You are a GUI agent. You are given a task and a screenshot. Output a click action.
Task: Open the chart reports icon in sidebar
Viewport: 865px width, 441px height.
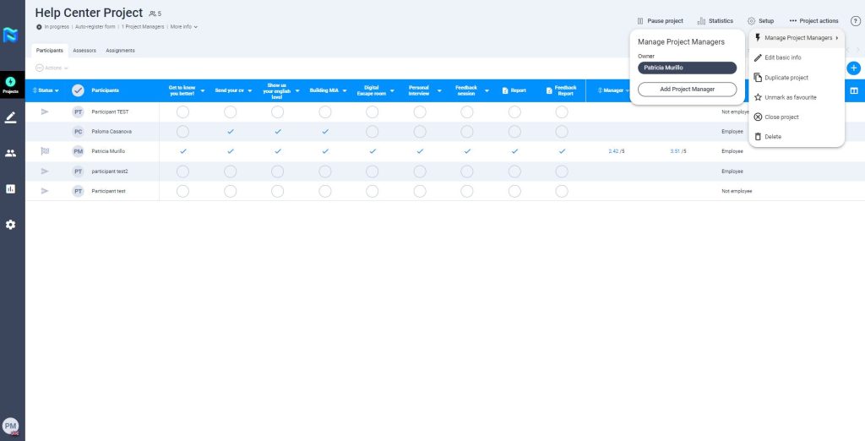10,189
